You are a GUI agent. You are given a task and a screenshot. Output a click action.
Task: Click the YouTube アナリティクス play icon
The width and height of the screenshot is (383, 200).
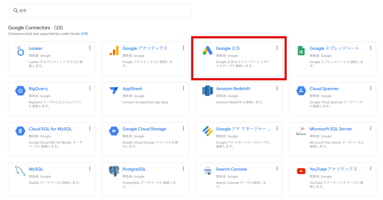301,171
